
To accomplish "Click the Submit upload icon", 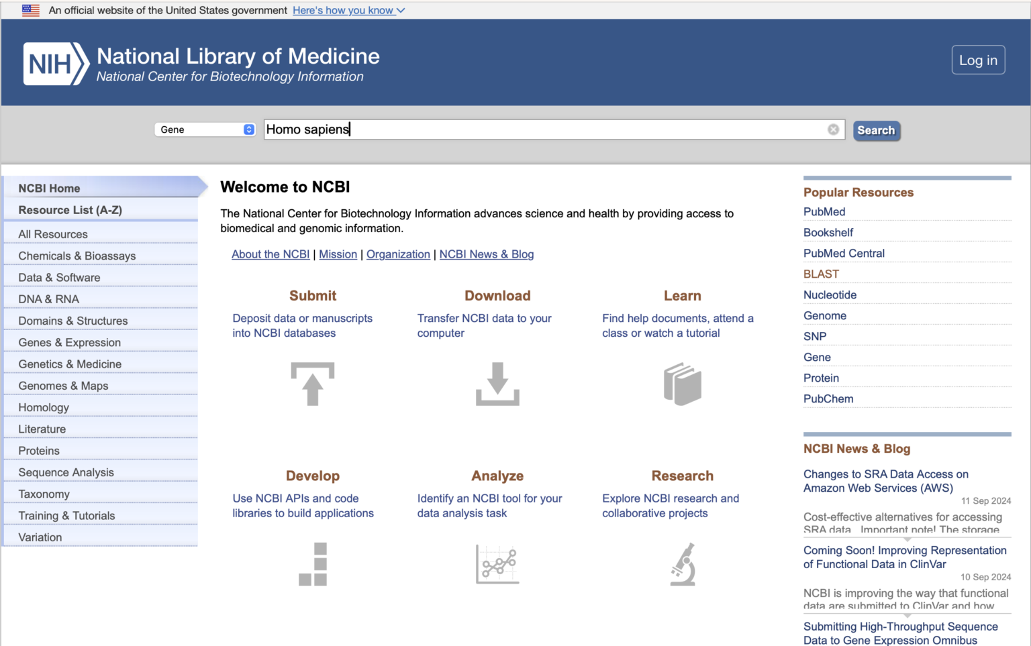I will (312, 384).
